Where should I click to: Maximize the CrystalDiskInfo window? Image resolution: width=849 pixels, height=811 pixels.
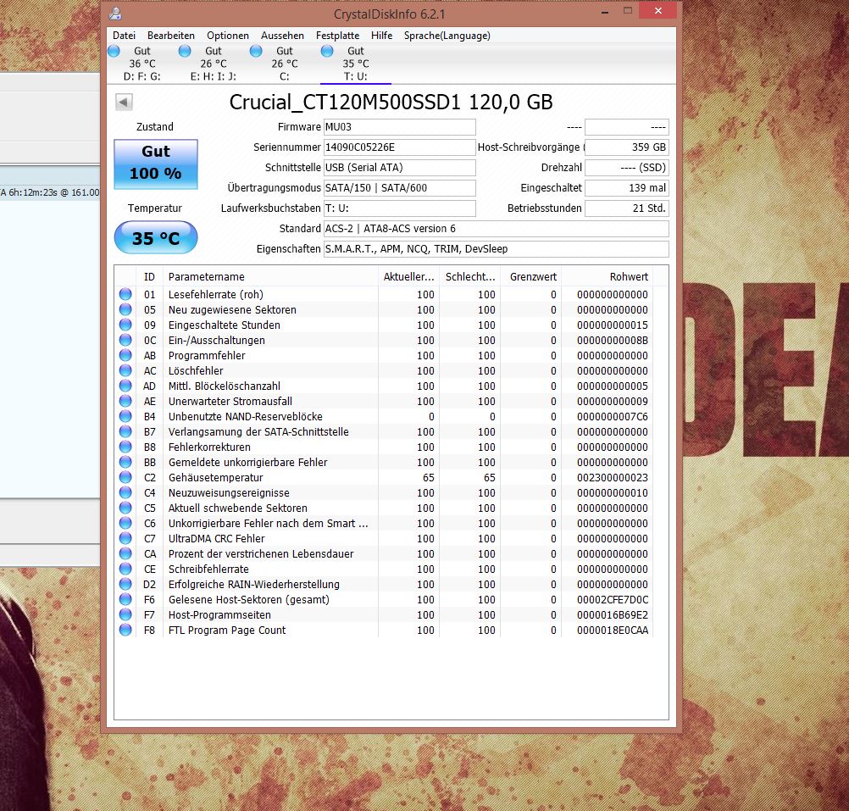point(628,11)
